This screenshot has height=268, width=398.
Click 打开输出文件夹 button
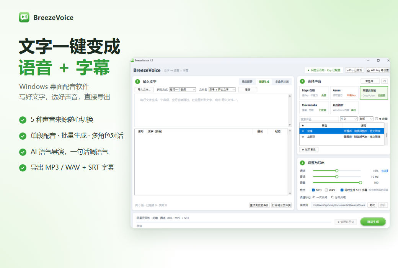click(281, 205)
